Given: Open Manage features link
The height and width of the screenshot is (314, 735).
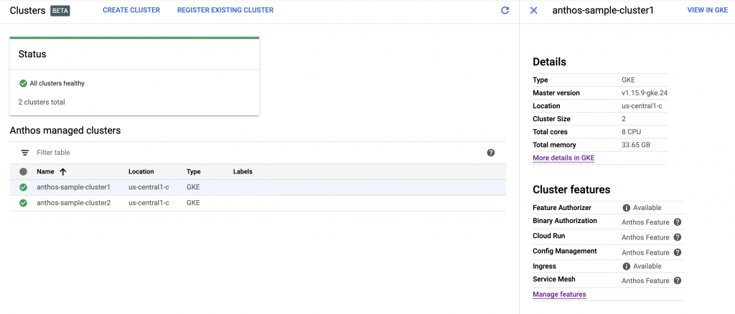Looking at the screenshot, I should [x=559, y=295].
